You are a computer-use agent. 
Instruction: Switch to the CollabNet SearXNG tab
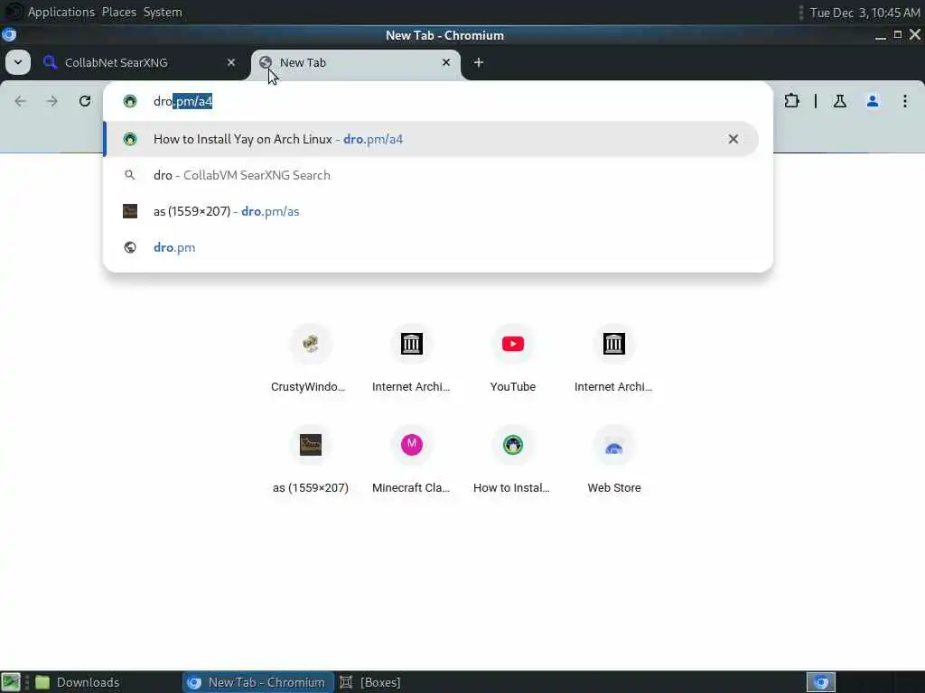click(x=140, y=62)
